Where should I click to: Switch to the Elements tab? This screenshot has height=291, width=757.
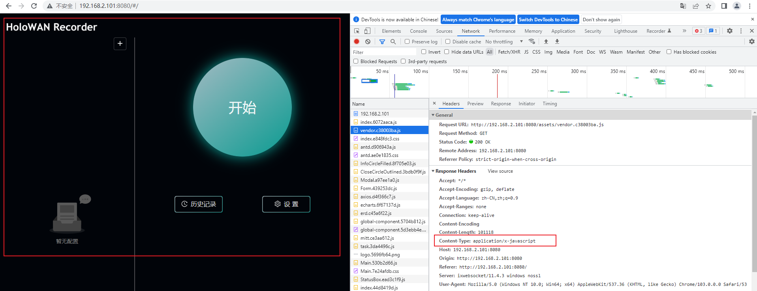coord(391,31)
